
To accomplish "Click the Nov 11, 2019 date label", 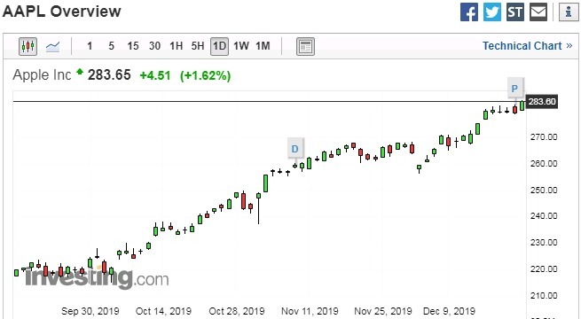I will 310,311.
